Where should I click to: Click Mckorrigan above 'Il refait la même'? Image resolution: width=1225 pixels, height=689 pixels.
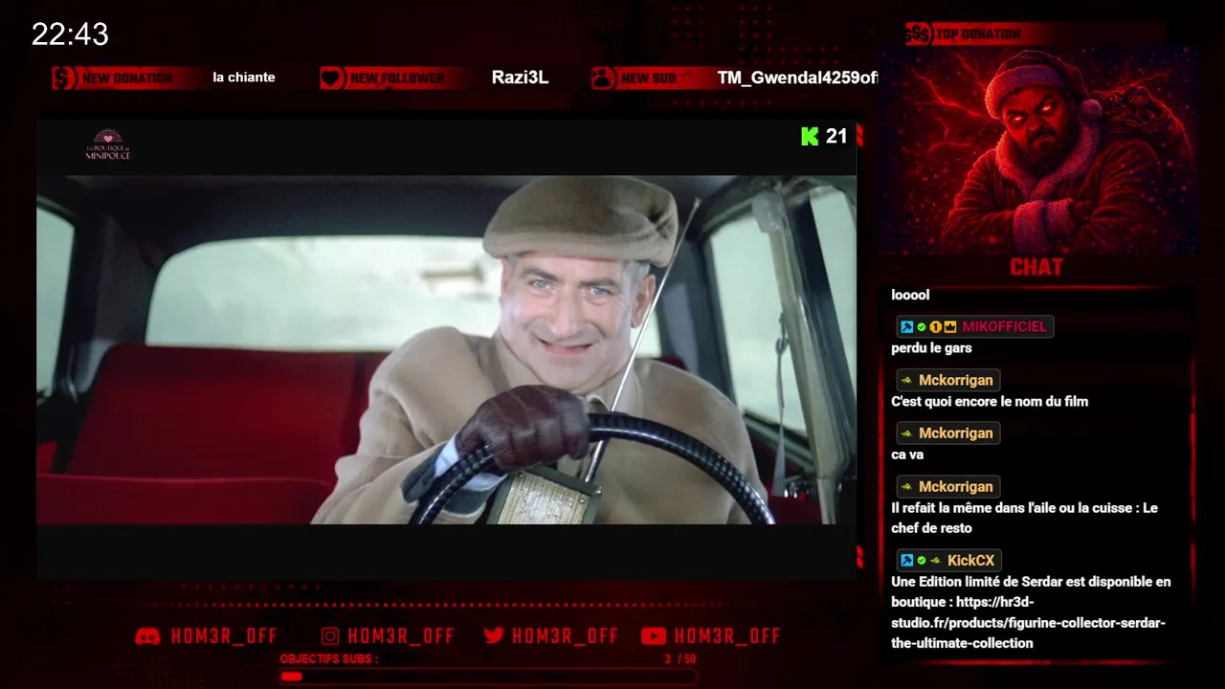955,486
